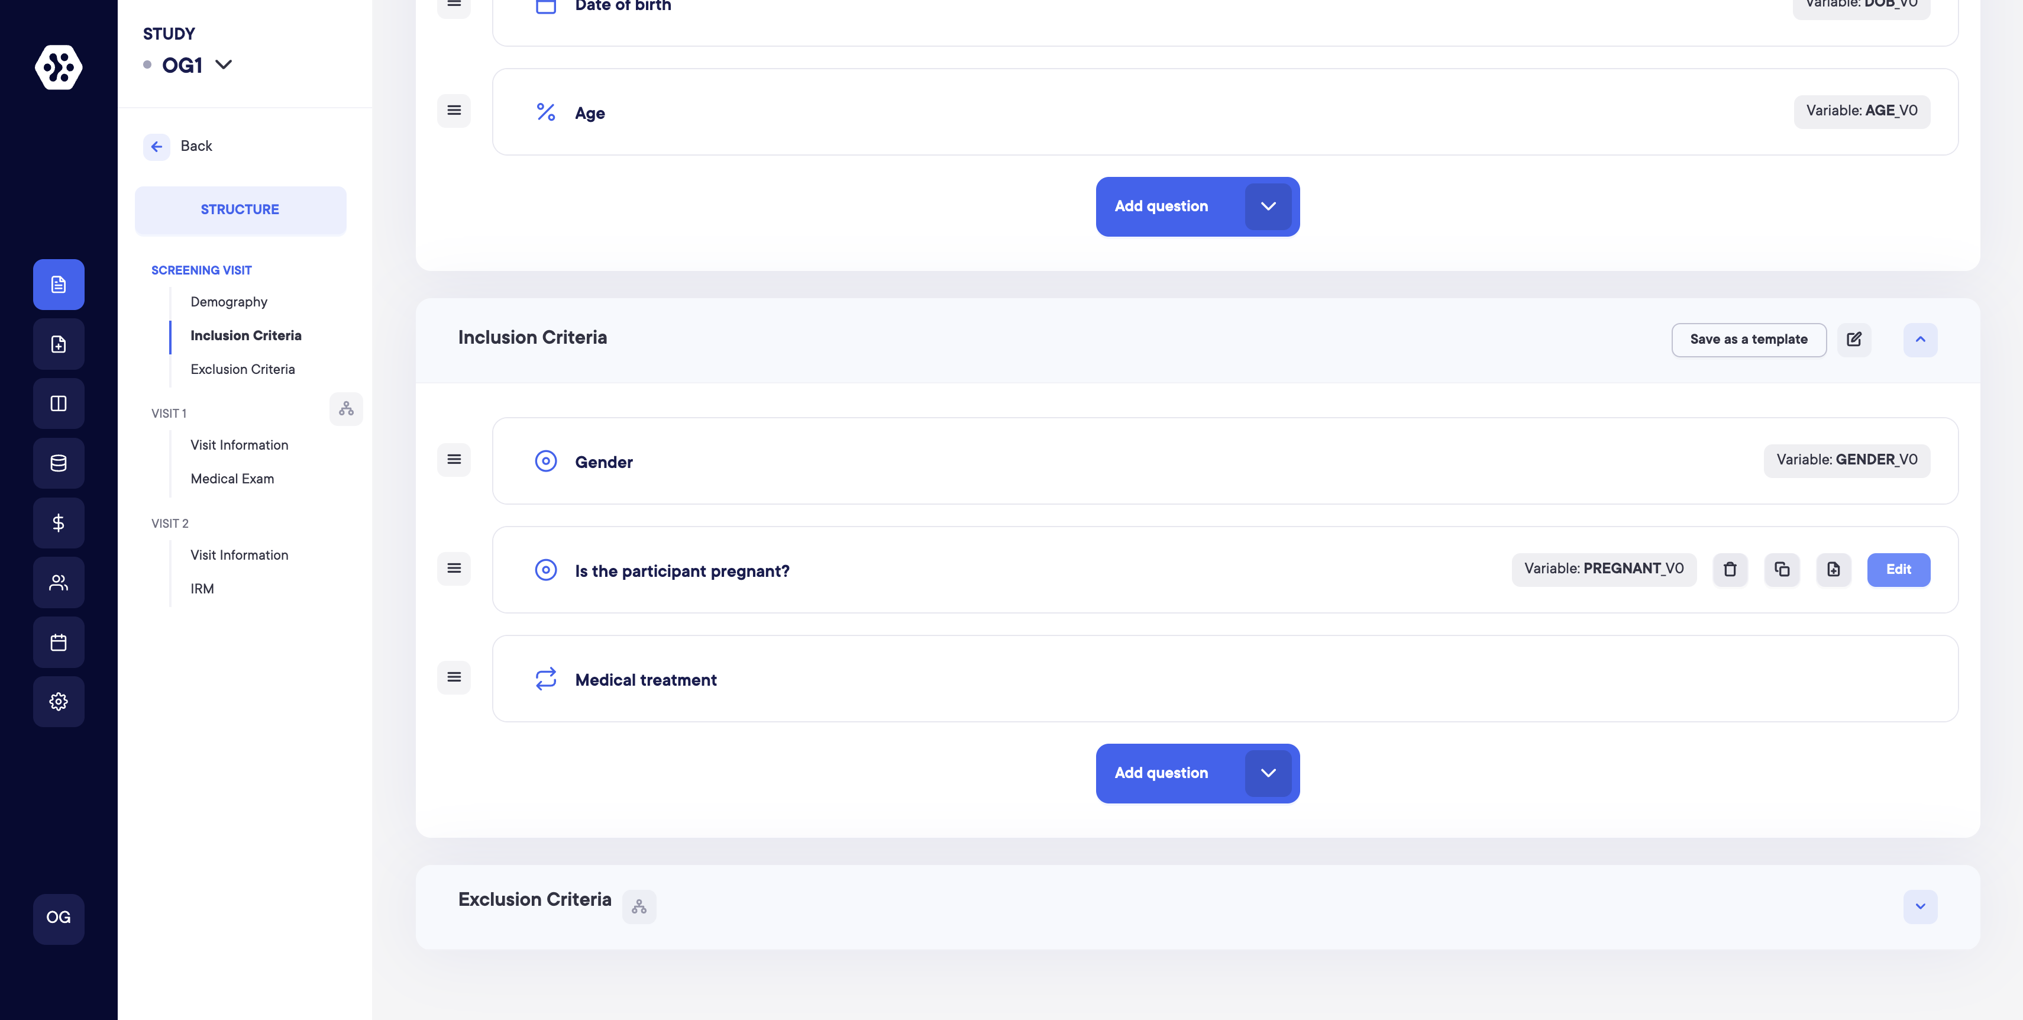Click drag handle beside Gender question
Screen dimensions: 2023x1020
point(454,460)
